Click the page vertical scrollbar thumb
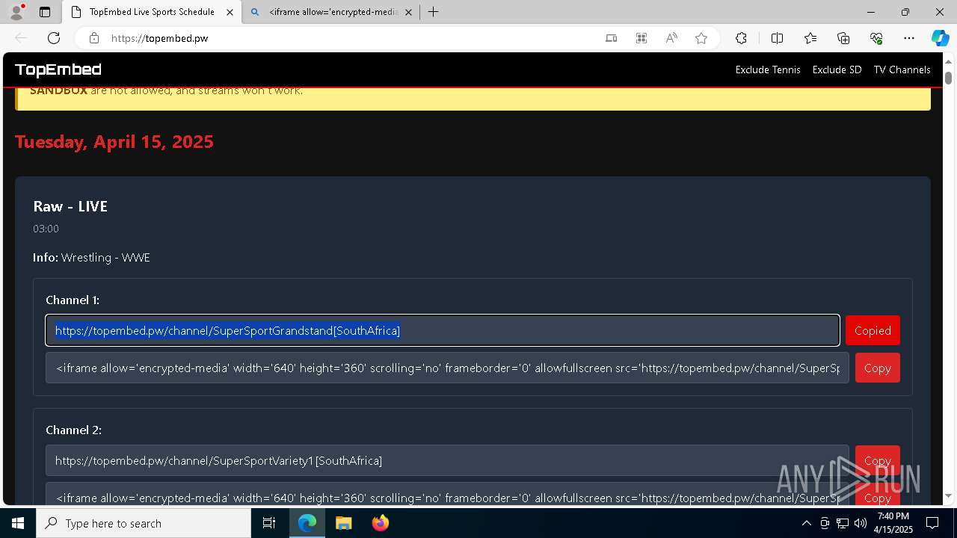Screen dimensions: 957x538 coord(948,78)
